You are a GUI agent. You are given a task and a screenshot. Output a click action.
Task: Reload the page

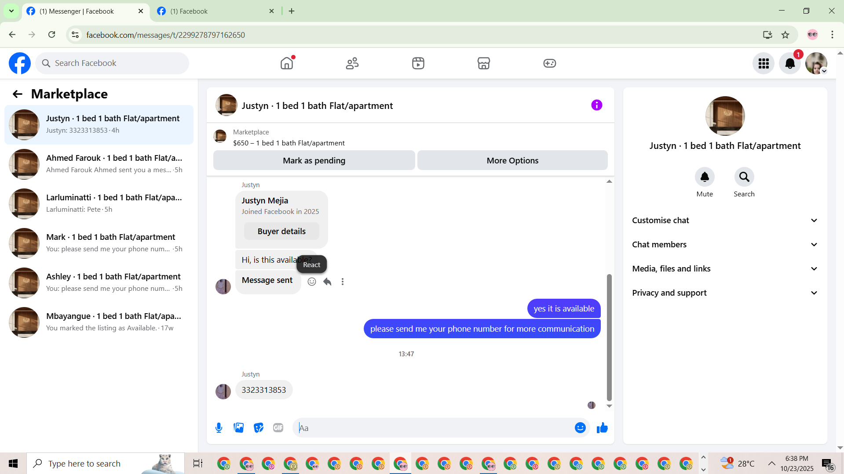click(52, 35)
